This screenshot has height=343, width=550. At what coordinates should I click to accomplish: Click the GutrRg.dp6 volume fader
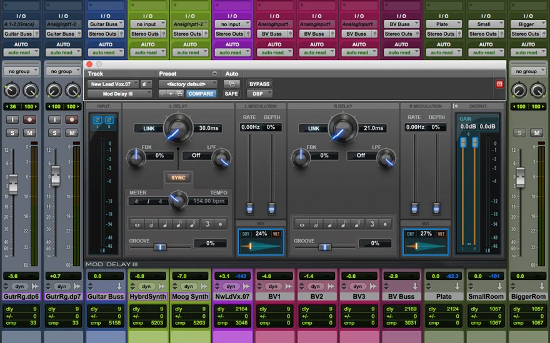[13, 184]
